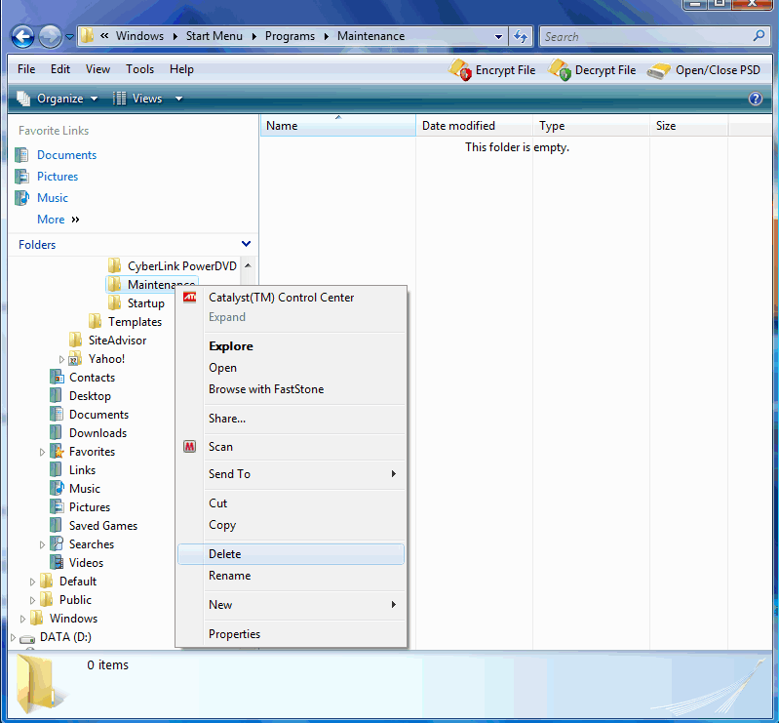Open Music in Favorite Links
This screenshot has height=723, width=779.
point(53,198)
